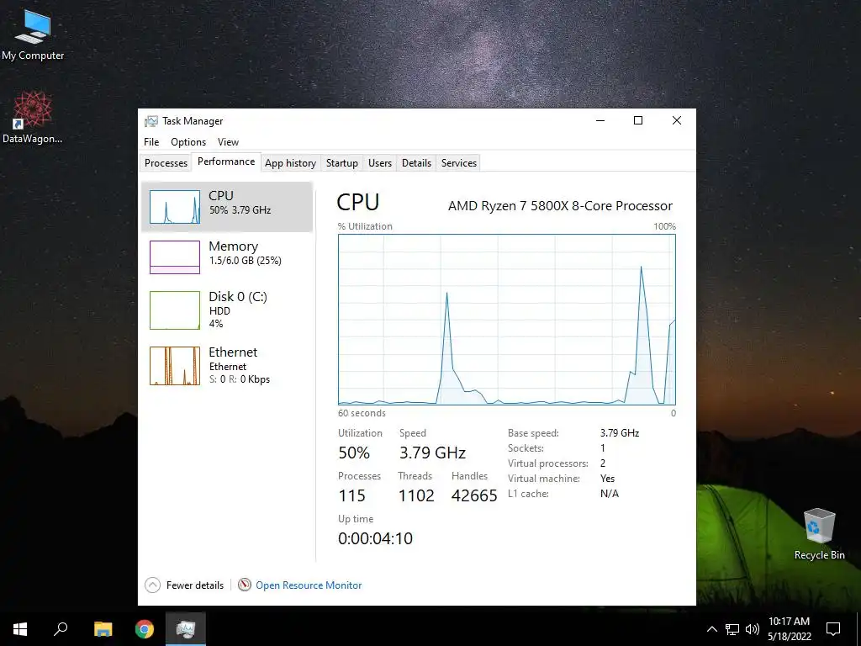Open Windows Start menu
Screen dimensions: 861x646
20,629
